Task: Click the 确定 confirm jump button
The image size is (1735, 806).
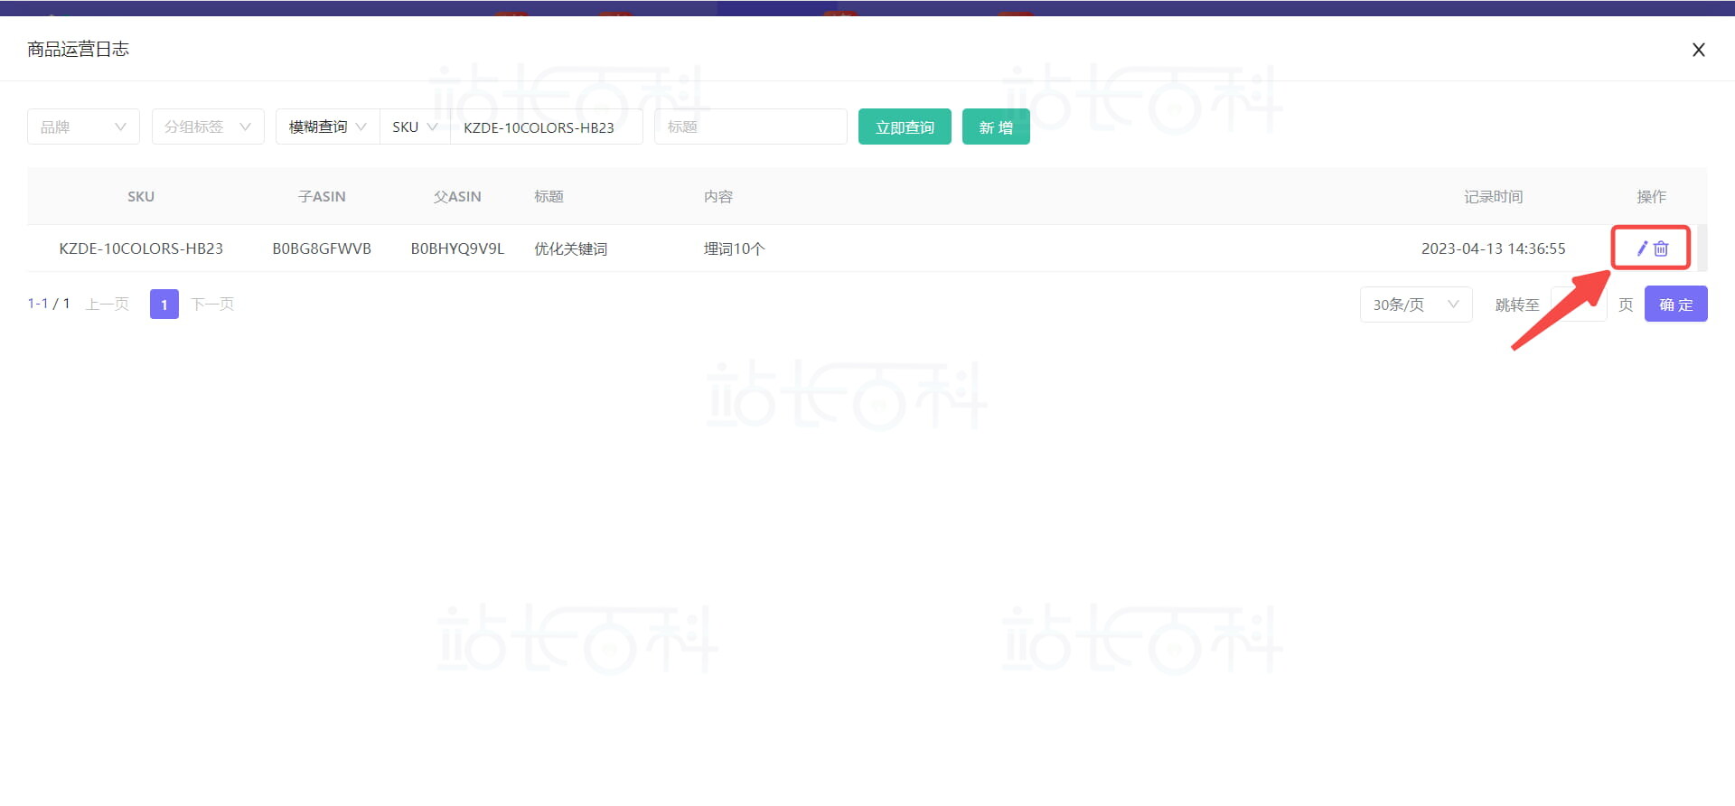Action: [x=1676, y=304]
